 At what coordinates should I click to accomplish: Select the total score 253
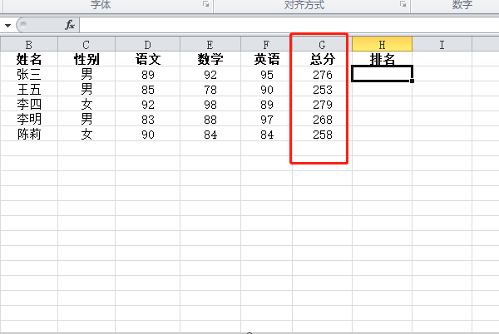[x=322, y=89]
